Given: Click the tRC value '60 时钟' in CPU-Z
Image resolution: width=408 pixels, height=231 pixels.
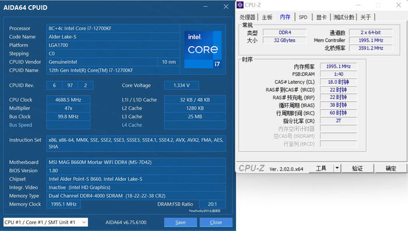Looking at the screenshot, I should [338, 113].
